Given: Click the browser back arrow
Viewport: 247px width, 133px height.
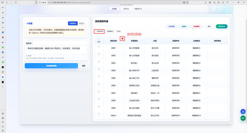Looking at the screenshot, I should pyautogui.click(x=7, y=3).
